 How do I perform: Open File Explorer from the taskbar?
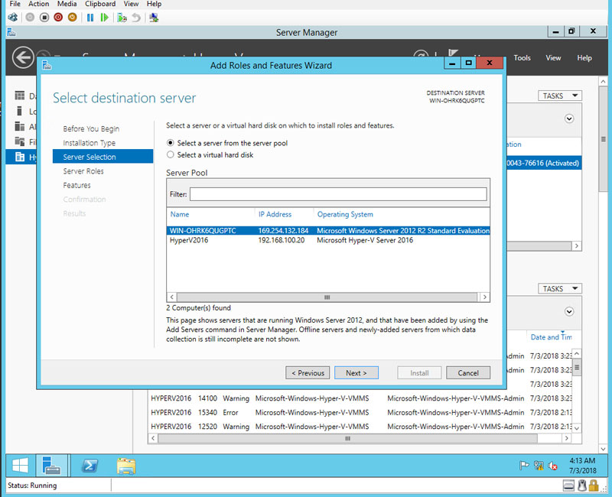(126, 466)
